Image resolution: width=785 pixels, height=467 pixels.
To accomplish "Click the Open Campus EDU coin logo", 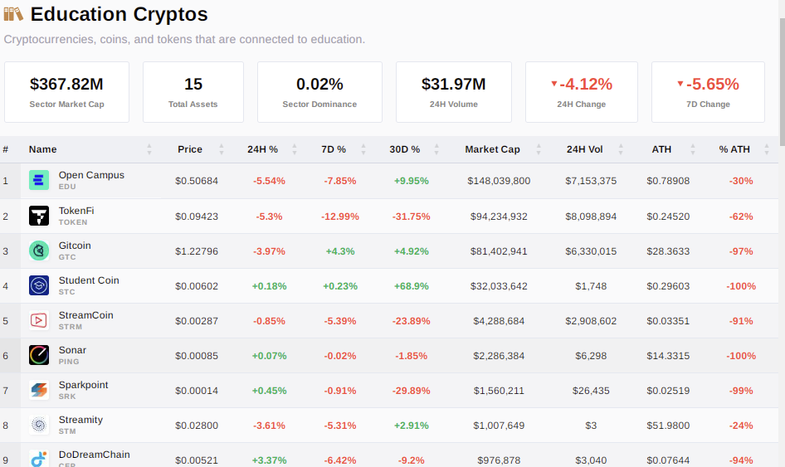I will tap(38, 180).
